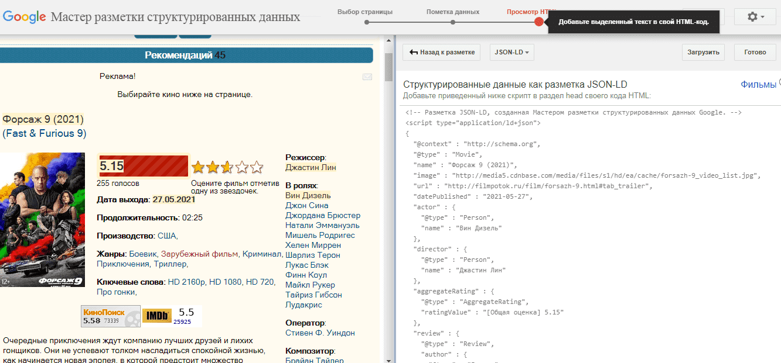Click the Готово button
The height and width of the screenshot is (363, 781).
[755, 52]
